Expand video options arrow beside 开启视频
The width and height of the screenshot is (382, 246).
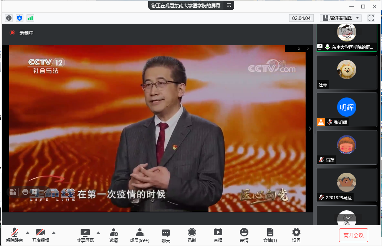[x=53, y=232]
